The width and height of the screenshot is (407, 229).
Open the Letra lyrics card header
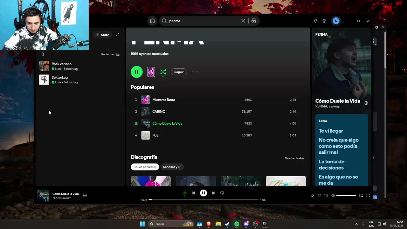[x=323, y=121]
